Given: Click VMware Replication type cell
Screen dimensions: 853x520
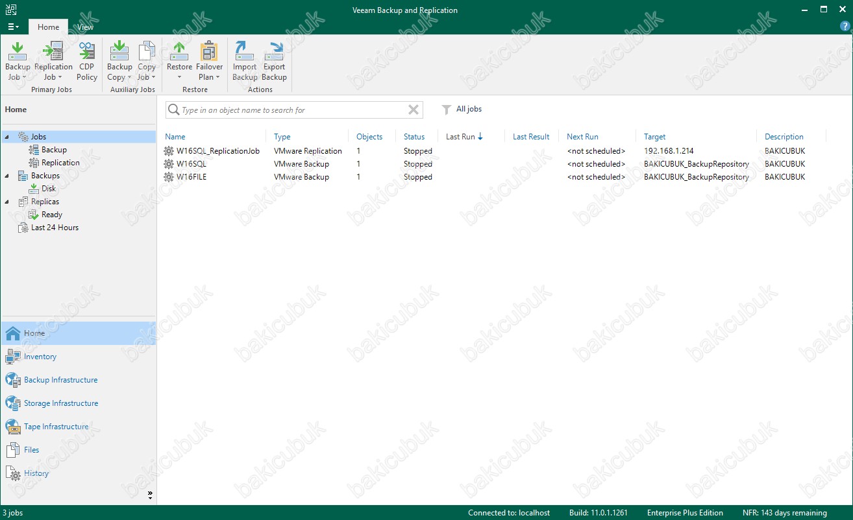Looking at the screenshot, I should click(x=308, y=151).
